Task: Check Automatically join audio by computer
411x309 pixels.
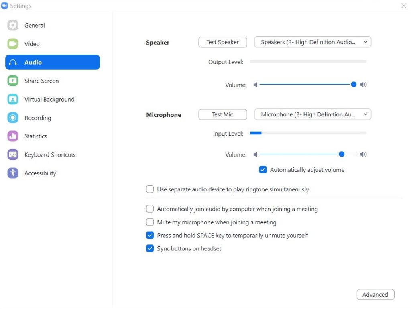Action: pyautogui.click(x=150, y=209)
